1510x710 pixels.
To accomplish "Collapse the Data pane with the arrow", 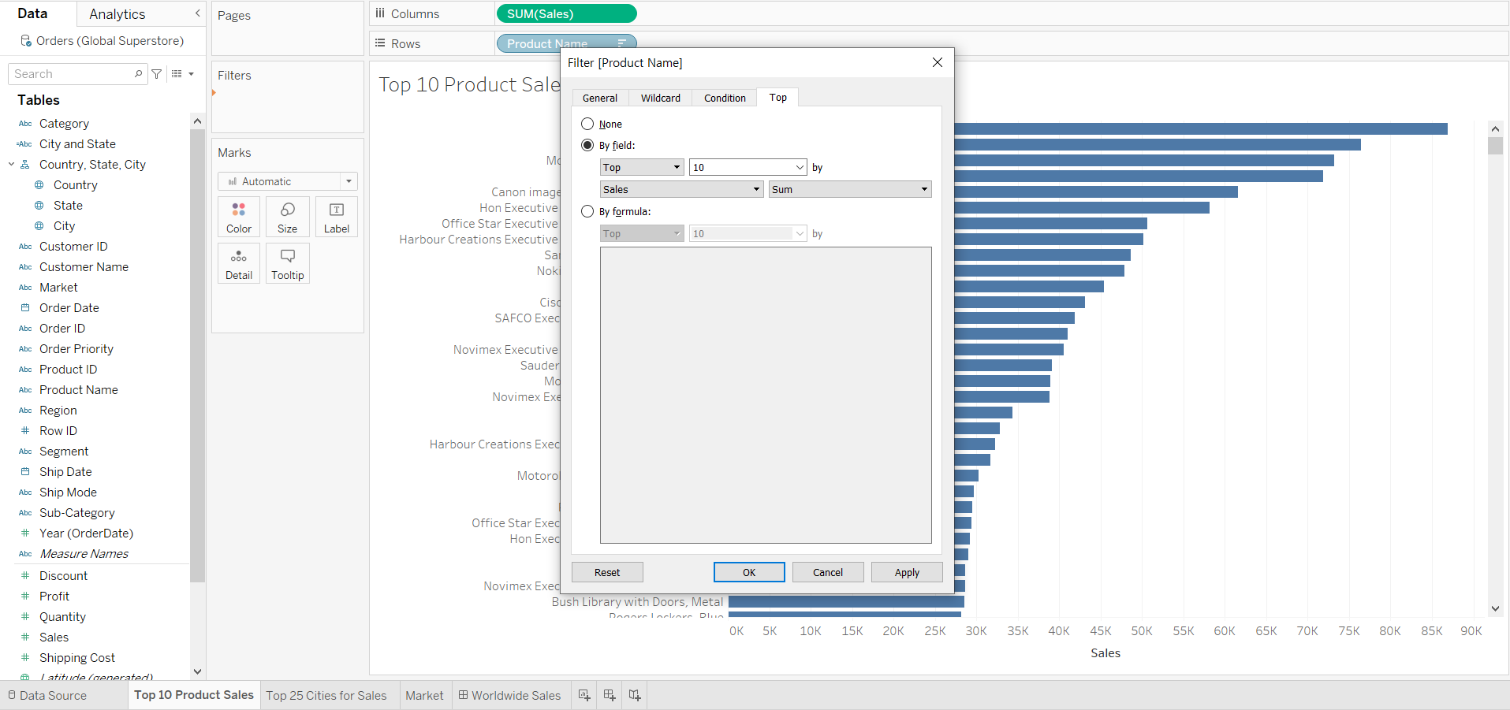I will [x=197, y=13].
